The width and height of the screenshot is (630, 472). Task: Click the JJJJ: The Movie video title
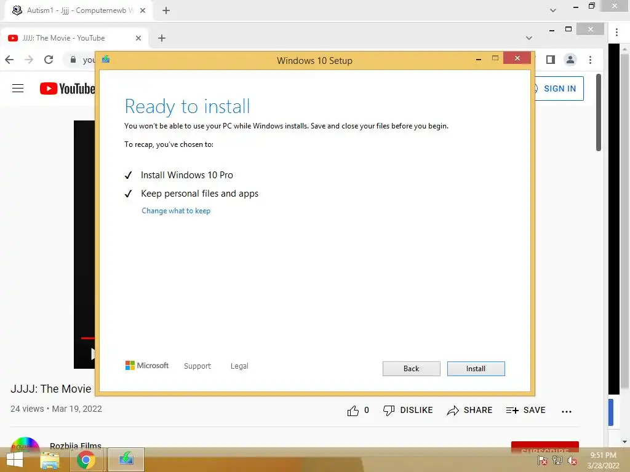(x=51, y=389)
